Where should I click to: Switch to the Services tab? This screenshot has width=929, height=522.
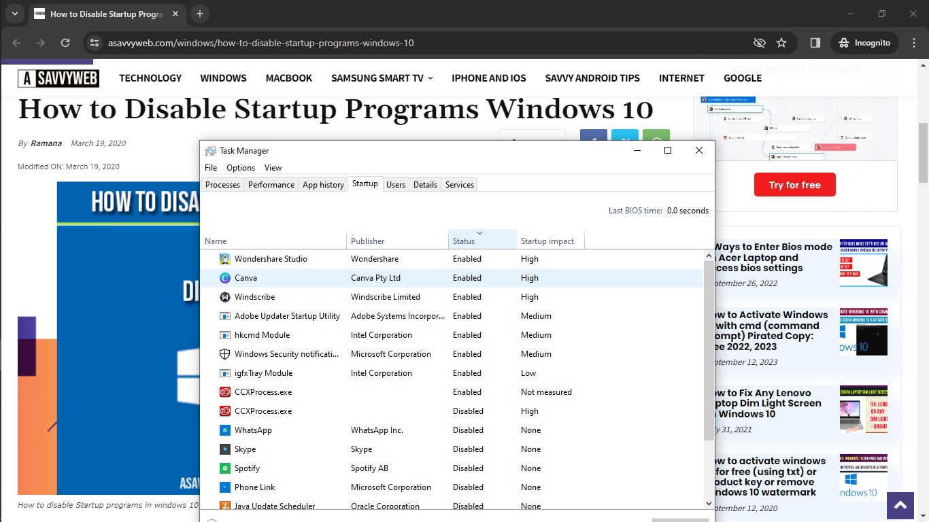[x=460, y=185]
